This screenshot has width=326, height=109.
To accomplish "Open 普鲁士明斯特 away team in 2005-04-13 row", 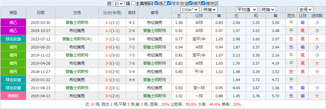I will pos(154,96).
